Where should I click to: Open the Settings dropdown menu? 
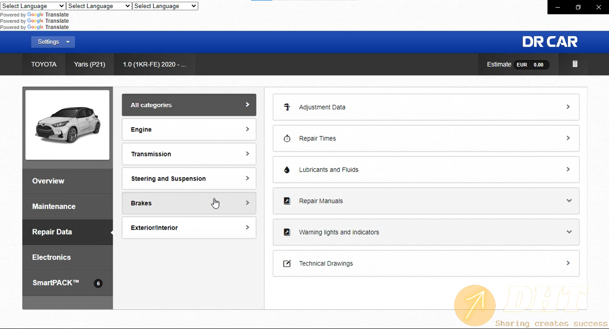point(53,42)
